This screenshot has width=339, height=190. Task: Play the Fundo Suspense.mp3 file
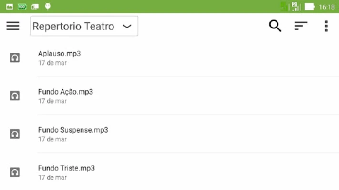(73, 130)
